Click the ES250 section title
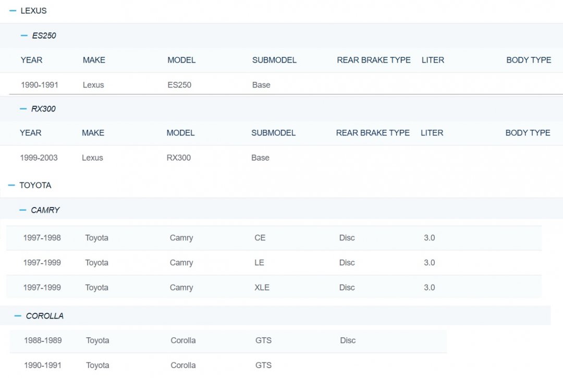Image resolution: width=563 pixels, height=378 pixels. click(x=44, y=35)
